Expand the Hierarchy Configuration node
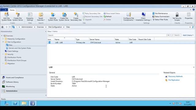196x110 pixels. (3, 39)
